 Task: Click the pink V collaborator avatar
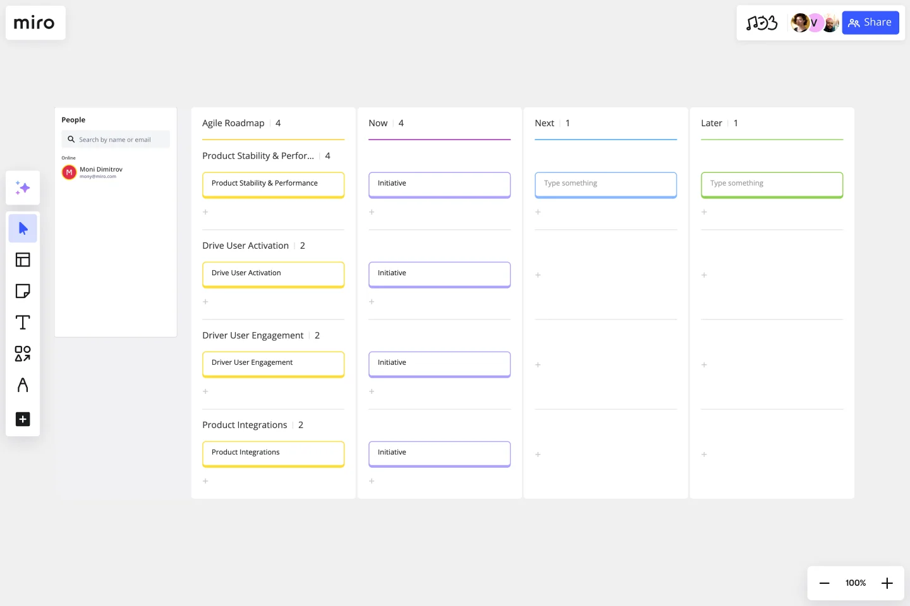[x=815, y=23]
